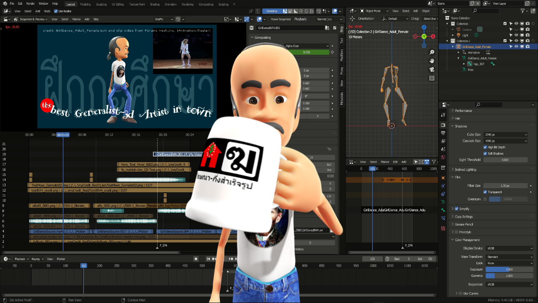Open the Look None dropdown
This screenshot has width=538, height=303.
(x=509, y=263)
